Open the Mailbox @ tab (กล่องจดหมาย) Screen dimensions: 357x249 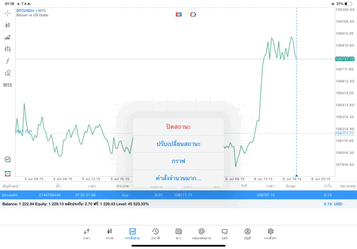pyautogui.click(x=201, y=233)
